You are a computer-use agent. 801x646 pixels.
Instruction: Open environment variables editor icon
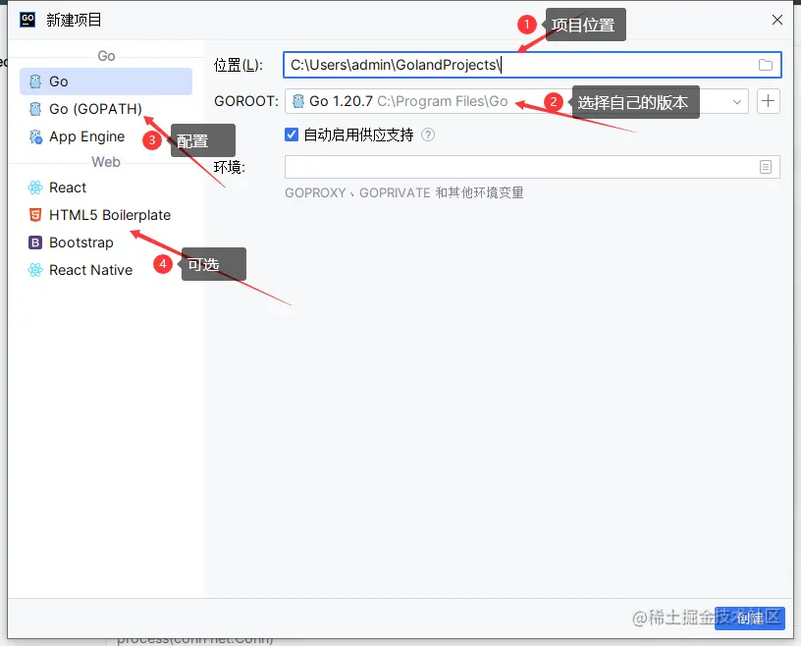pos(766,167)
